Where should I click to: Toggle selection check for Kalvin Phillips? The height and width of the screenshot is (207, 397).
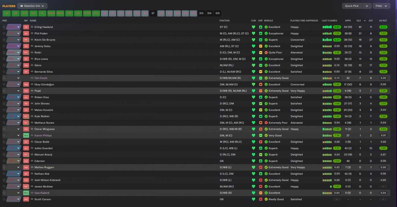pos(4,135)
